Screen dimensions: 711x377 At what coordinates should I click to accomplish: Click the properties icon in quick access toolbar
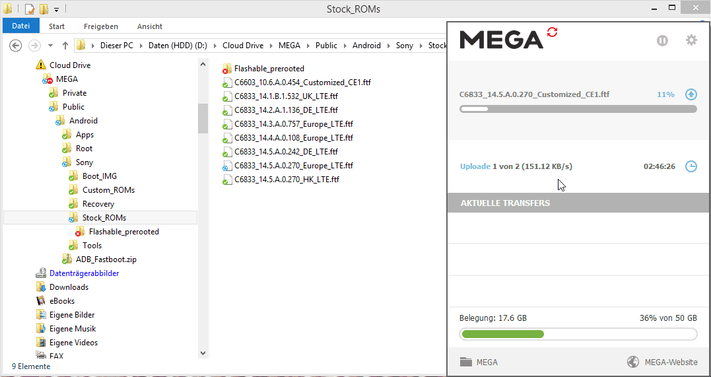coord(30,9)
